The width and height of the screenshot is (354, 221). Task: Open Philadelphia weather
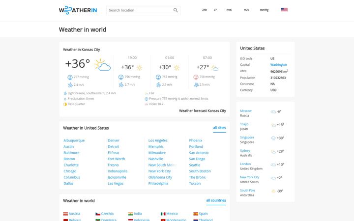pos(158,184)
